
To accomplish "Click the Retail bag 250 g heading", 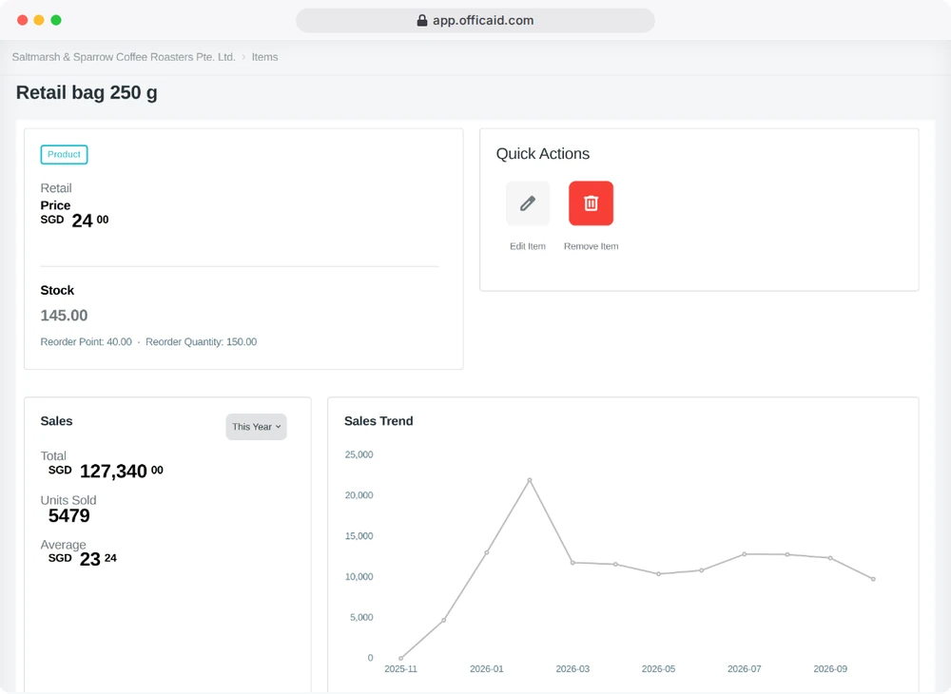I will [x=87, y=93].
